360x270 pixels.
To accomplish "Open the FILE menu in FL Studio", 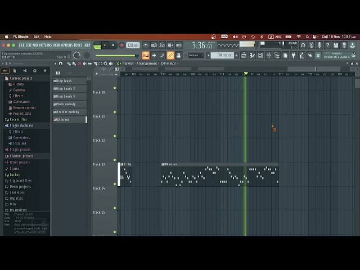I will (21, 45).
